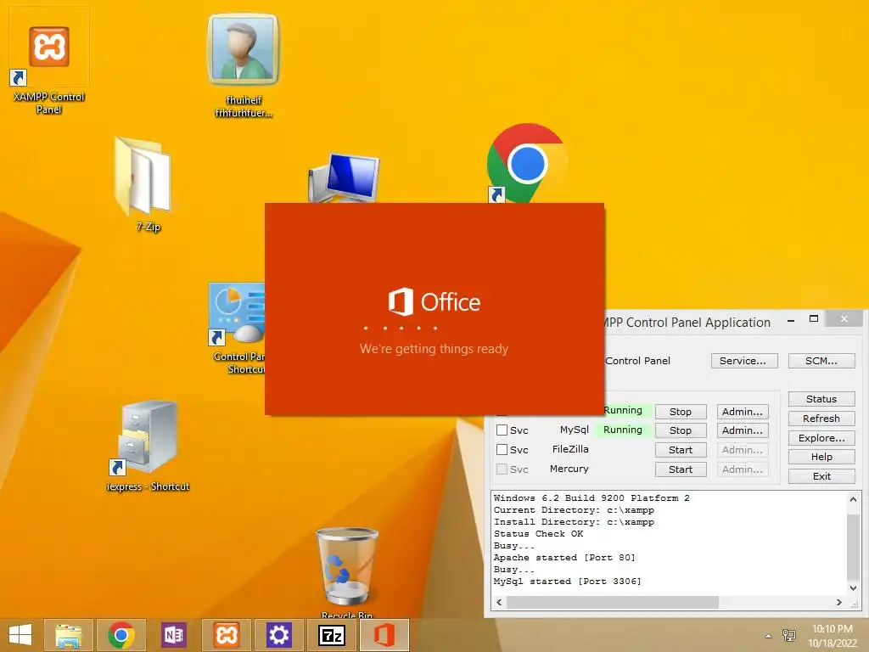Maximize the XAMPP Control Panel window
The image size is (869, 652).
coord(814,319)
